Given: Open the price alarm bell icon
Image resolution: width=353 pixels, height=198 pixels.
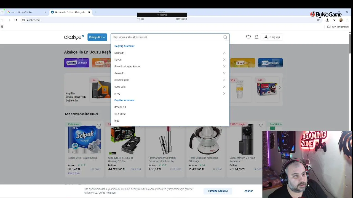Looking at the screenshot, I should pos(256,37).
